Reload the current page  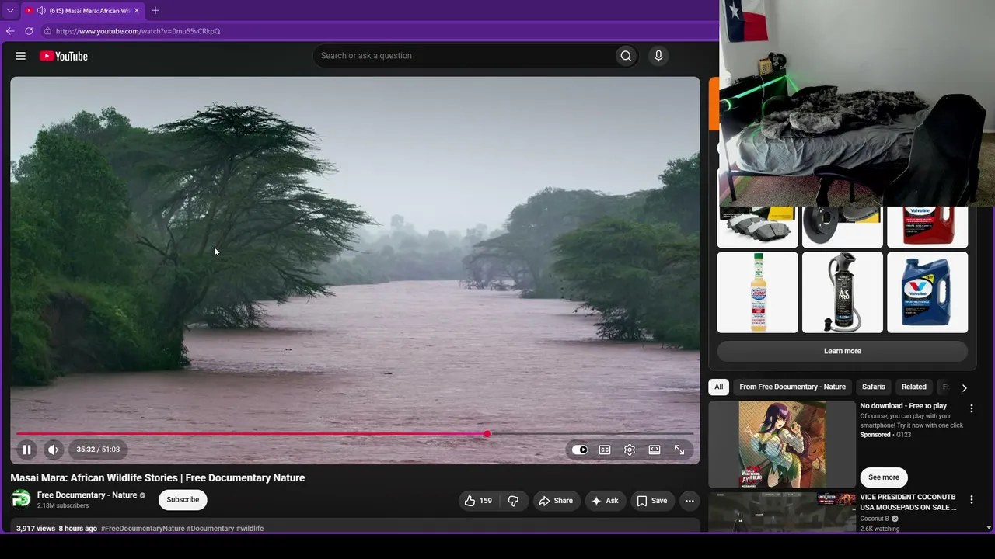coord(29,31)
